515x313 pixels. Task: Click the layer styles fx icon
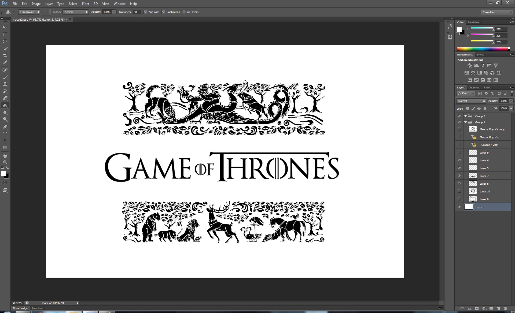tap(470, 308)
